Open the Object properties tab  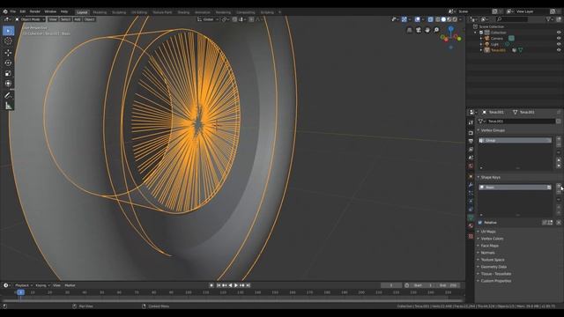pos(471,176)
